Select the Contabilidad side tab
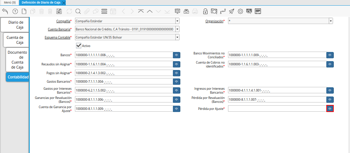The image size is (350, 153). point(17,77)
